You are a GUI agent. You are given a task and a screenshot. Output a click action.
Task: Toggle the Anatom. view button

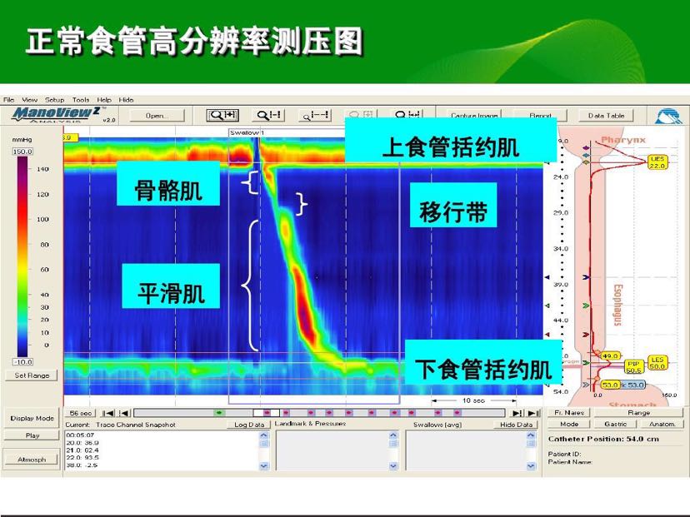(x=662, y=424)
